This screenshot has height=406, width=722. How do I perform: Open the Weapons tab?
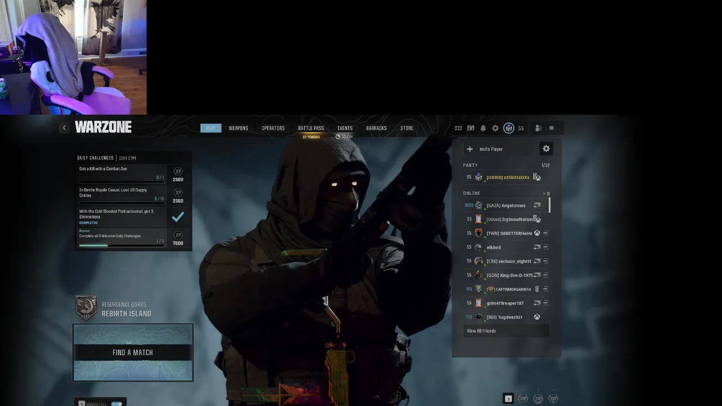pos(239,128)
